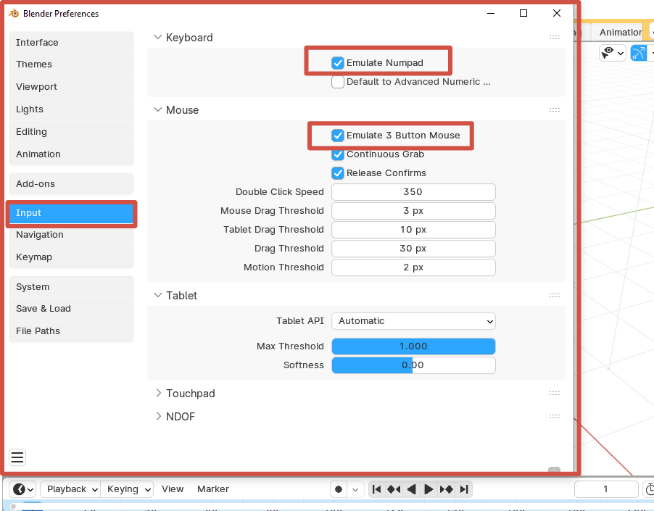654x511 pixels.
Task: Open the viewport object visibility dropdown
Action: click(x=612, y=53)
